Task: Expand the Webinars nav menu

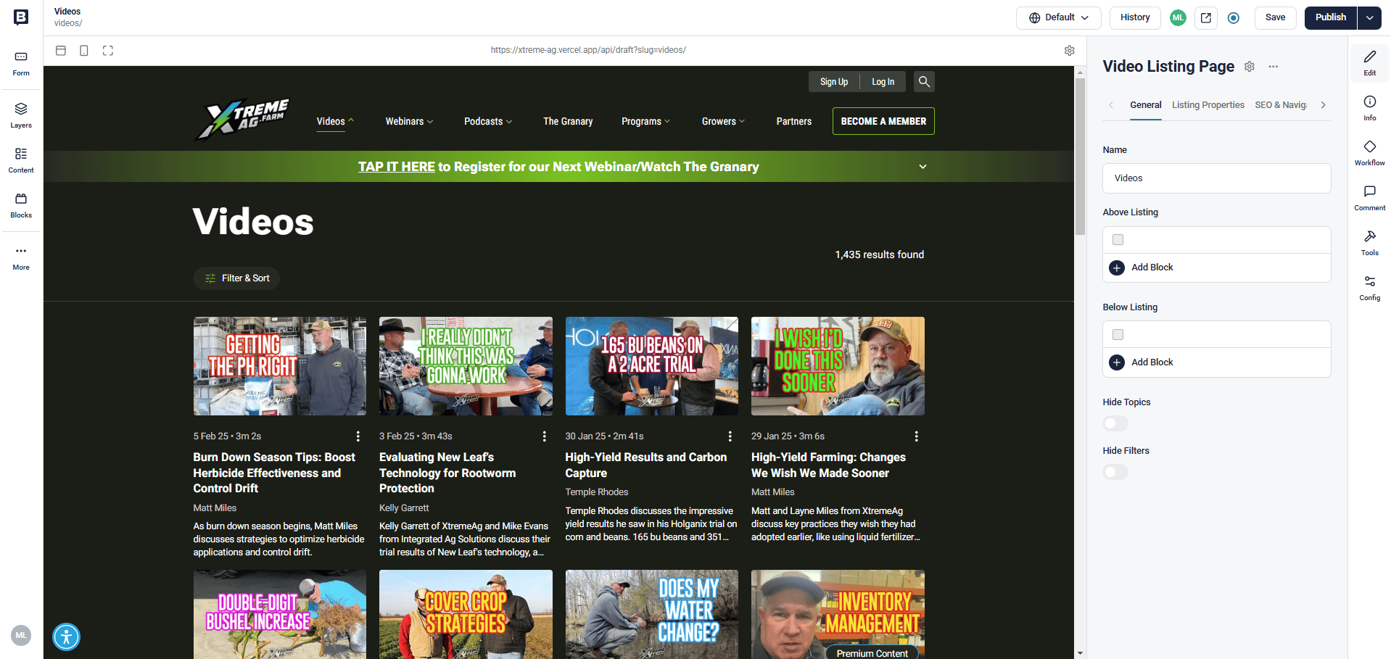Action: pos(409,121)
